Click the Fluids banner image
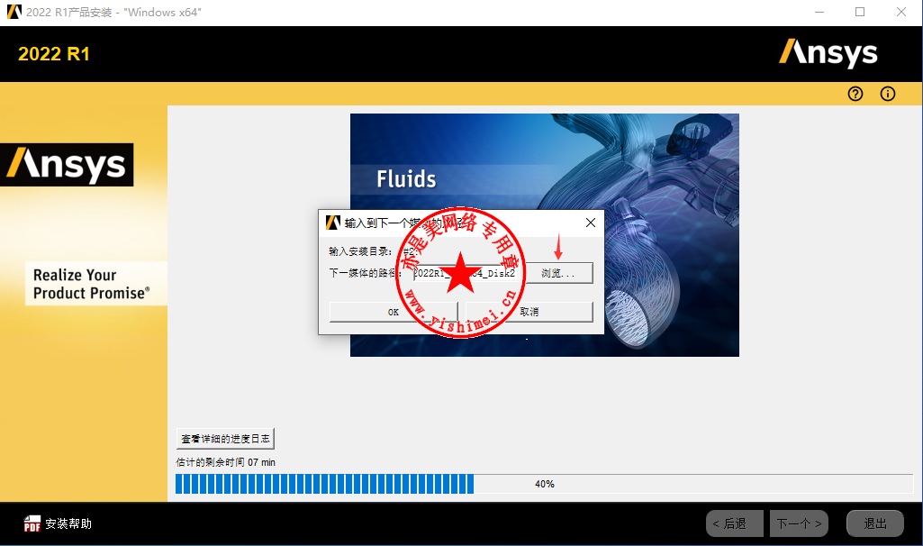 coord(545,235)
